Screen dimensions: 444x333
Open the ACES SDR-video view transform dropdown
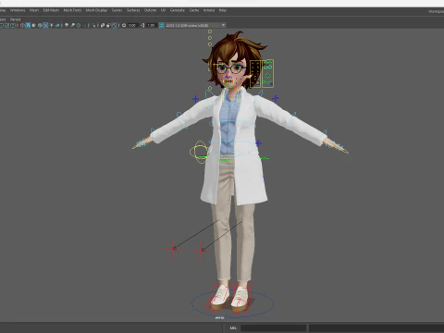[195, 25]
